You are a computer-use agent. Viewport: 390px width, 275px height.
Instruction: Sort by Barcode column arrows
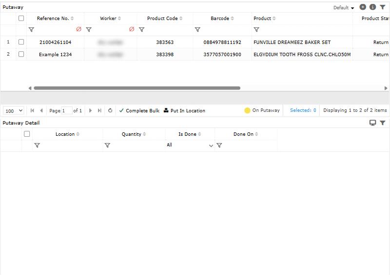tap(233, 19)
